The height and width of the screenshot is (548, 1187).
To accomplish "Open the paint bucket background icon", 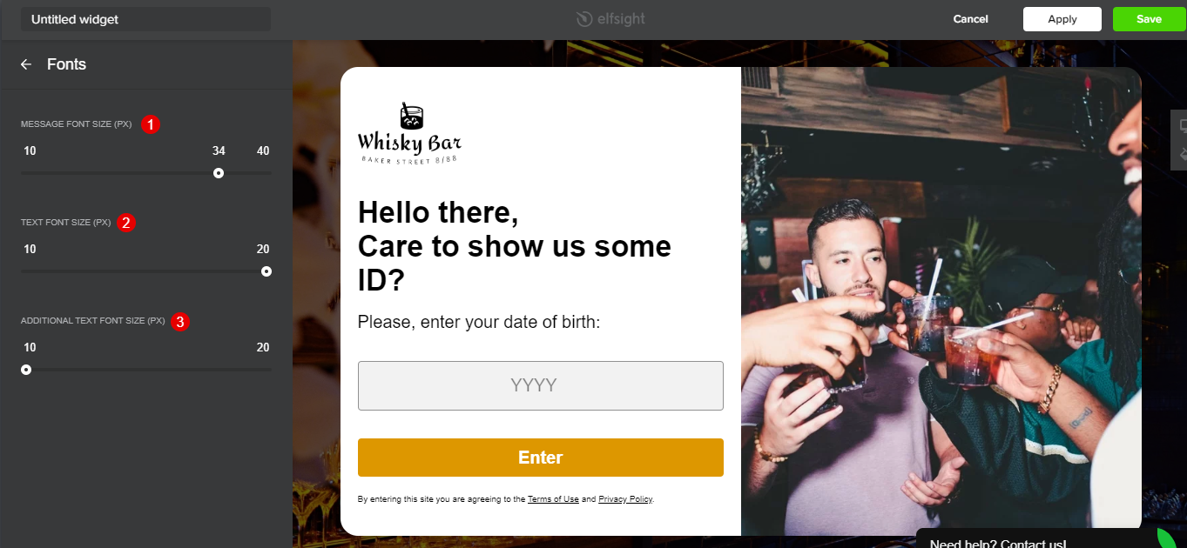I will click(1184, 154).
